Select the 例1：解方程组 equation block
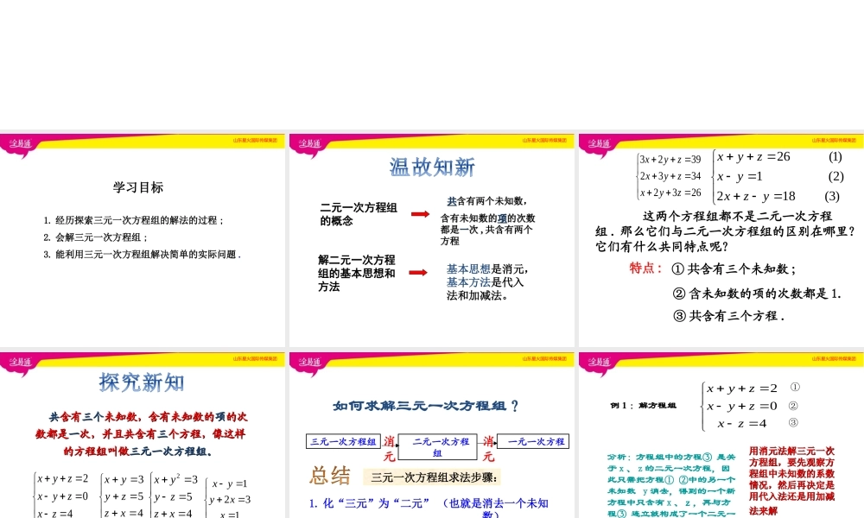Viewport: 864px width, 518px height. [743, 404]
